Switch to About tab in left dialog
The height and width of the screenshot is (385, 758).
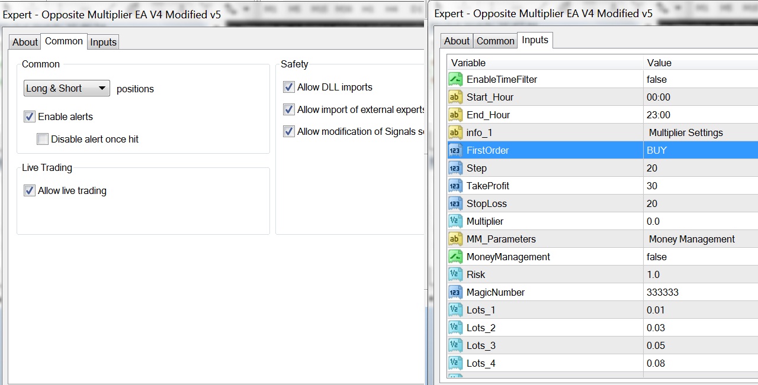coord(25,42)
